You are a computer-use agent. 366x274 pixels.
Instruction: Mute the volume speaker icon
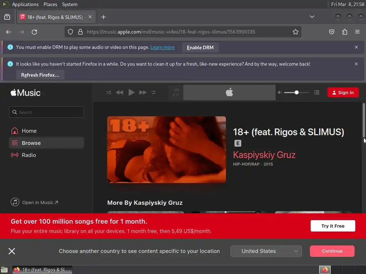coord(280,92)
